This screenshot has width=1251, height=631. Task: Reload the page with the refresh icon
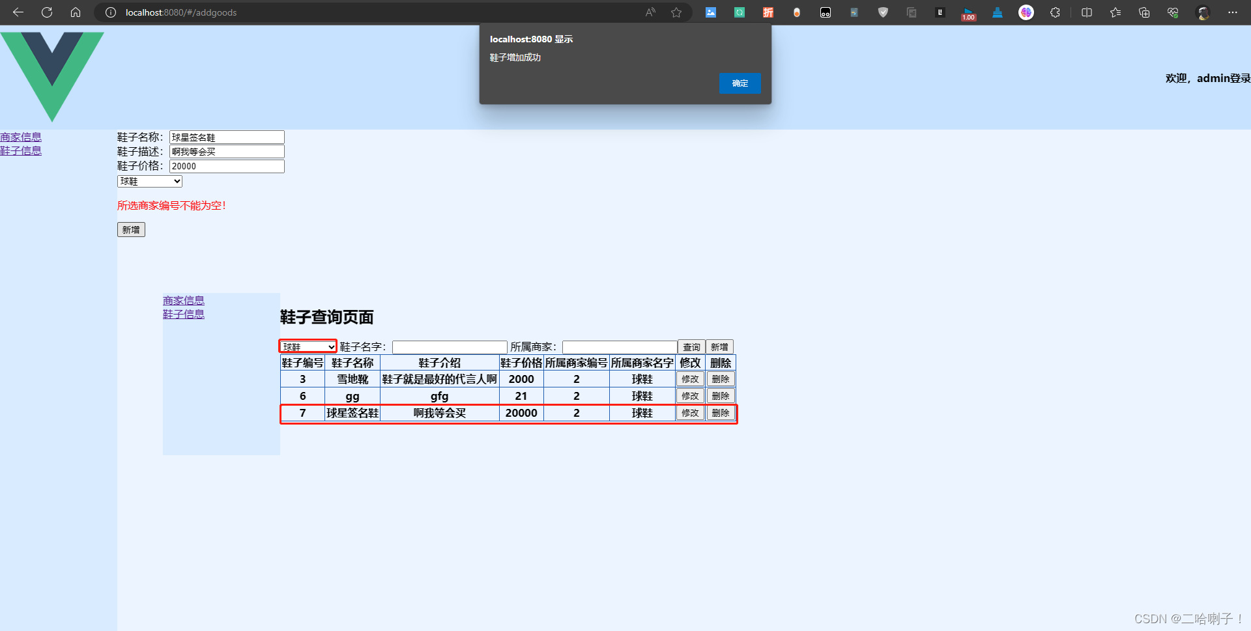[47, 12]
